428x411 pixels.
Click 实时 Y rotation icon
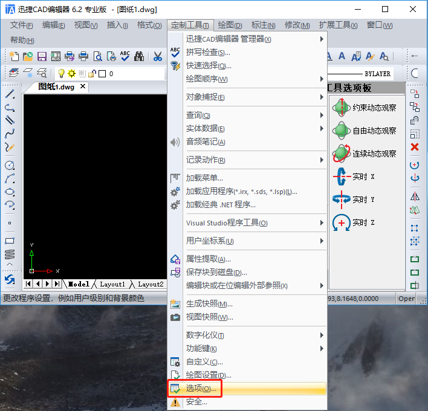click(x=341, y=199)
